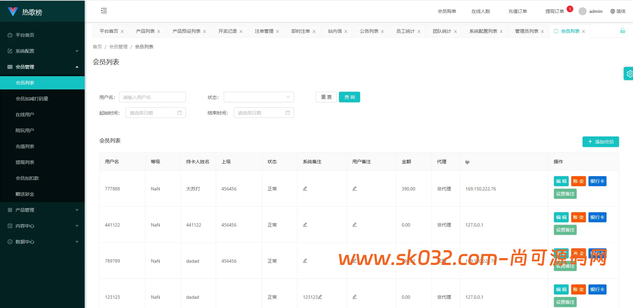Image resolution: width=633 pixels, height=308 pixels.
Task: Expand 系统配置 menu in sidebar
Action: (x=42, y=51)
